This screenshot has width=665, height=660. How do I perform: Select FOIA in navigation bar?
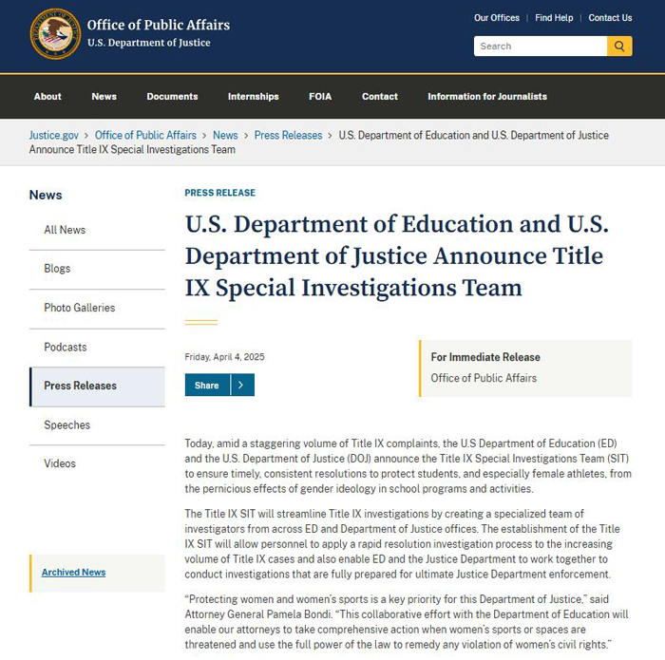click(320, 96)
